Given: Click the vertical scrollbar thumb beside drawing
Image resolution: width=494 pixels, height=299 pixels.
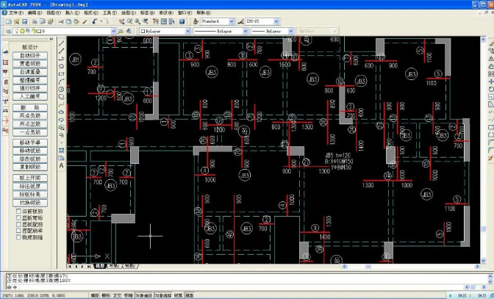Looking at the screenshot, I should (483, 228).
